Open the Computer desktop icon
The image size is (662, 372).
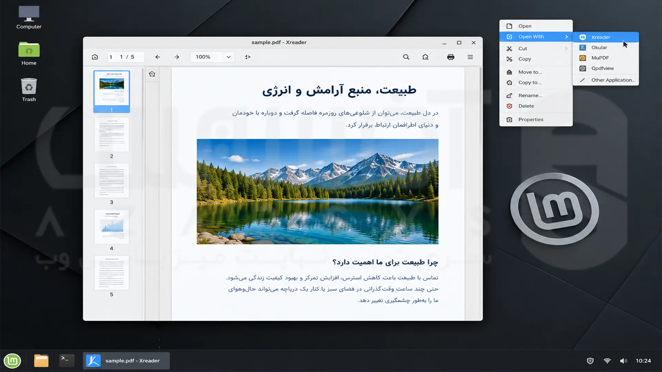29,17
